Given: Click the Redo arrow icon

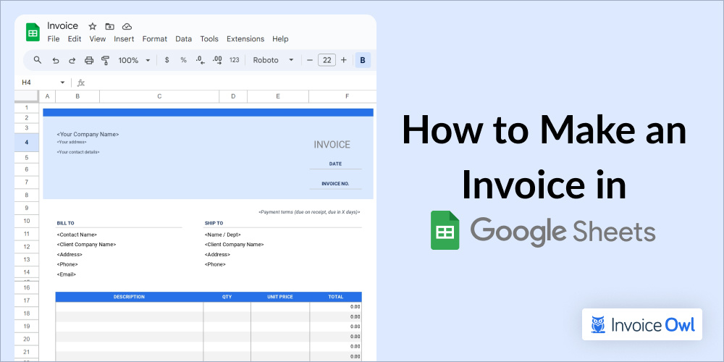Looking at the screenshot, I should click(72, 60).
